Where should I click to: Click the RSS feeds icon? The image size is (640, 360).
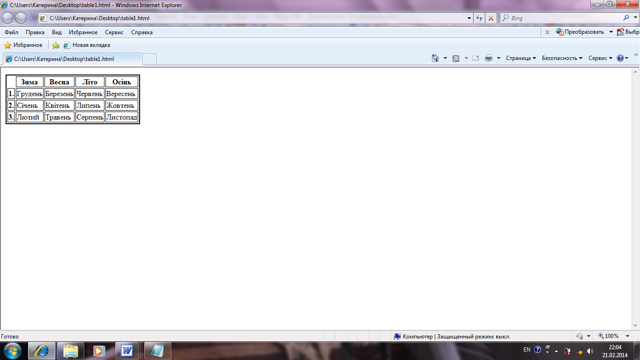456,58
